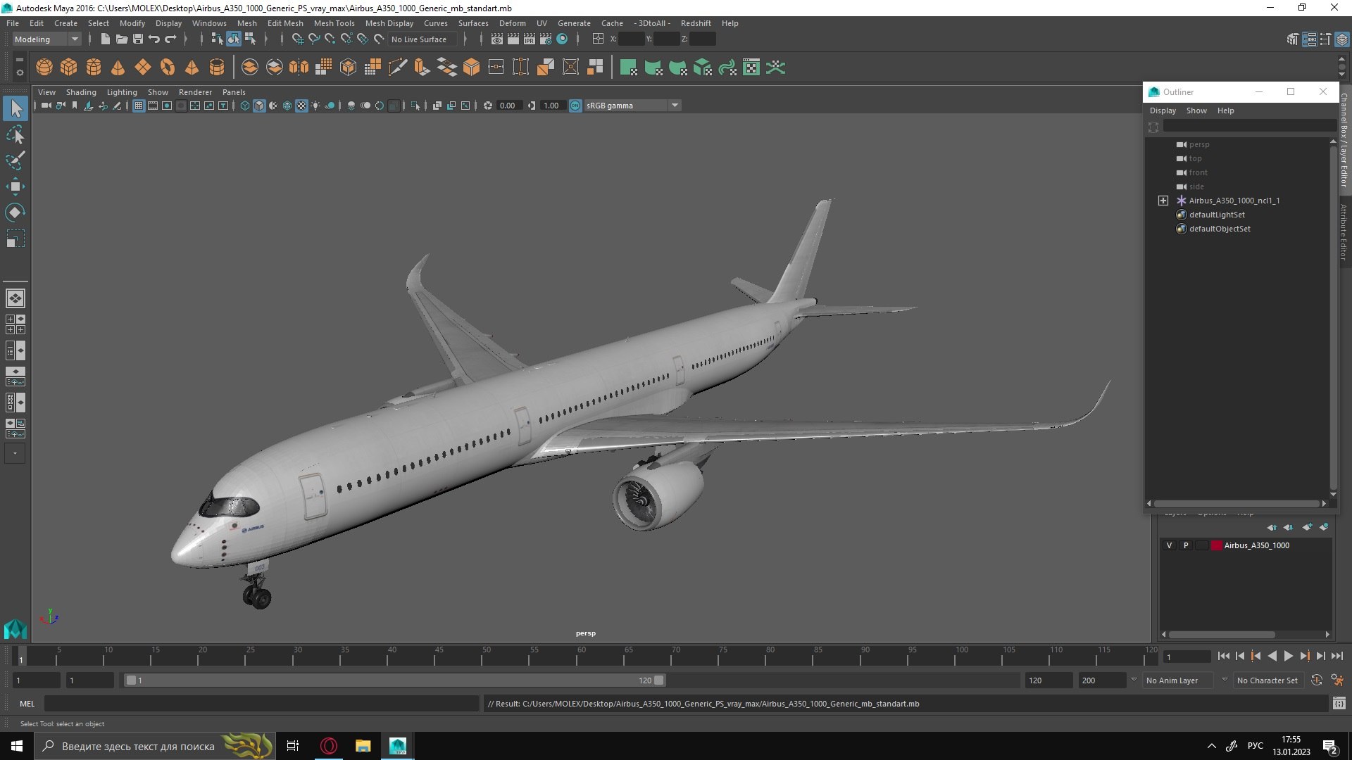Open the No Character Set dropdown

[1267, 680]
